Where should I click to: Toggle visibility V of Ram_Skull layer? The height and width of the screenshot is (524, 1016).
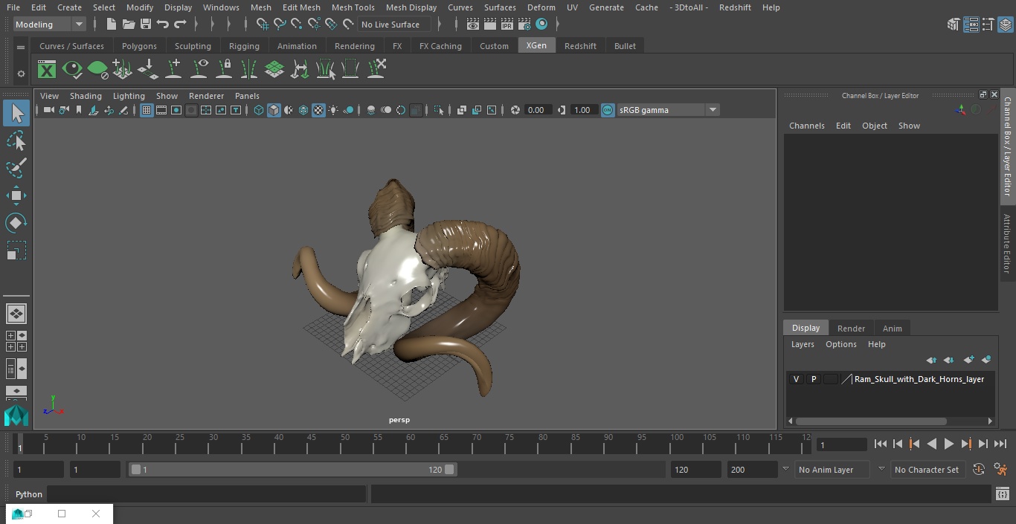(796, 379)
